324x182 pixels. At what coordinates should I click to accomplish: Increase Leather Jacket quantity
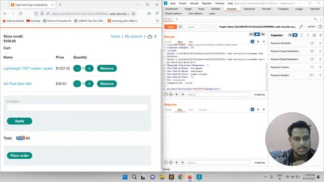tap(89, 68)
